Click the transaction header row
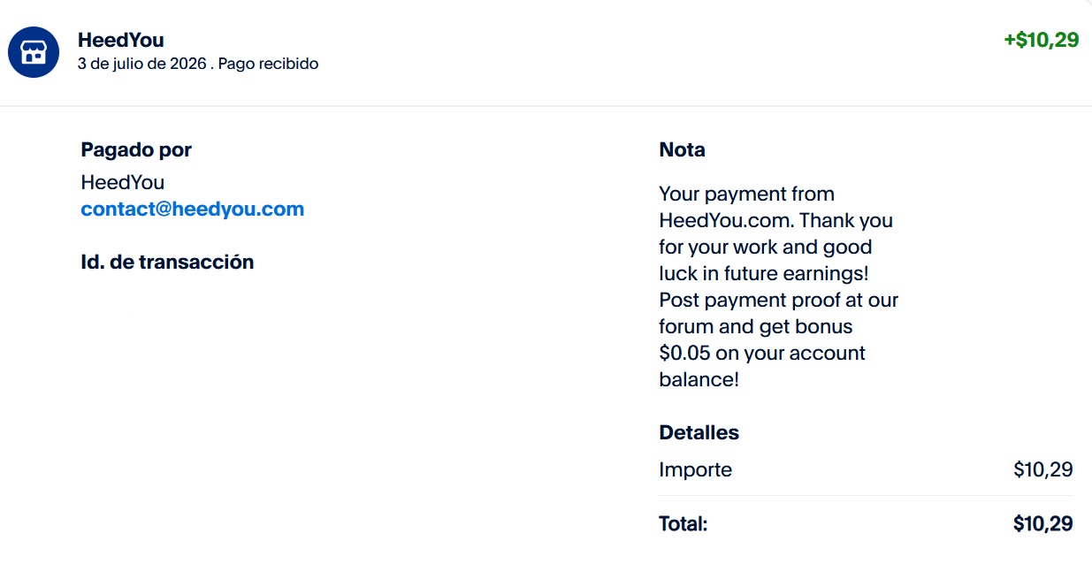The height and width of the screenshot is (564, 1092). 546,52
